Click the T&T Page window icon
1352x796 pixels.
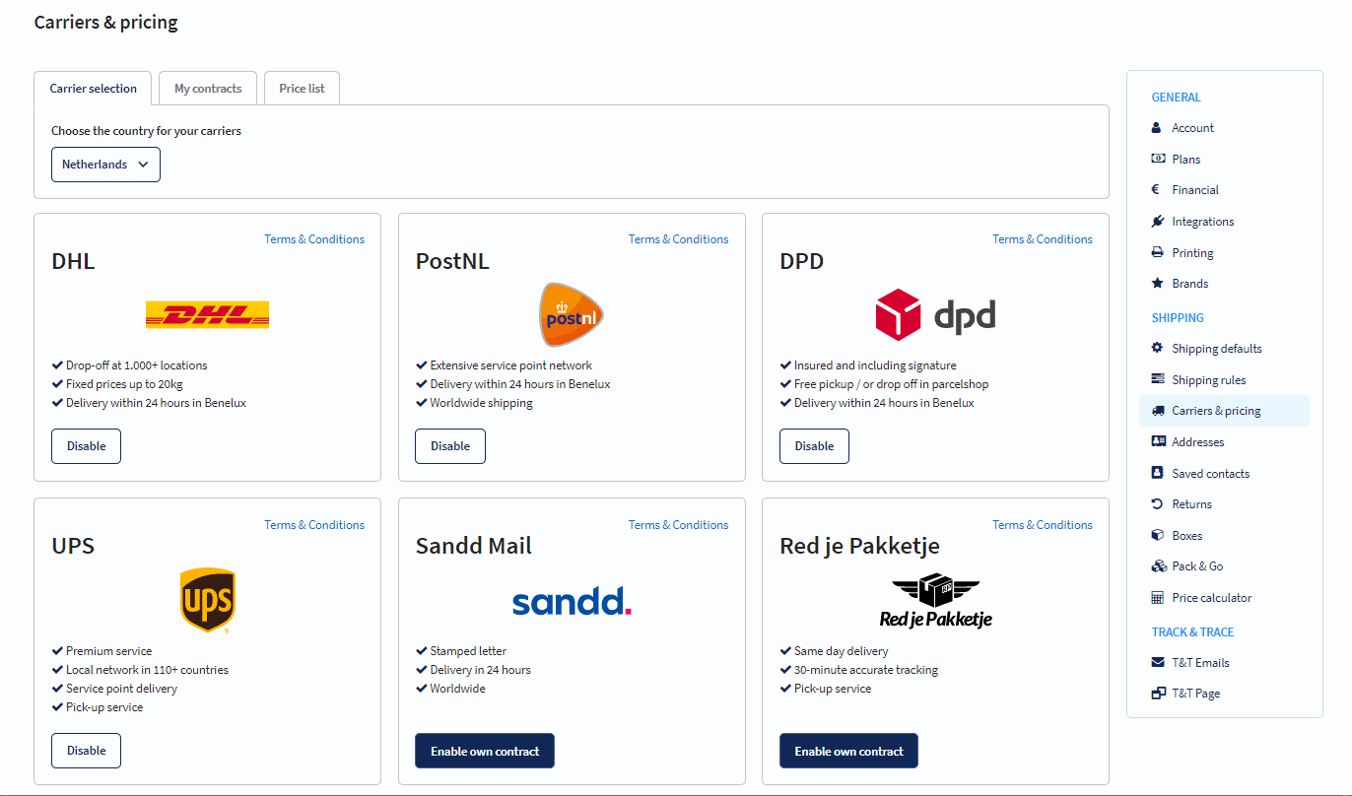coord(1158,694)
